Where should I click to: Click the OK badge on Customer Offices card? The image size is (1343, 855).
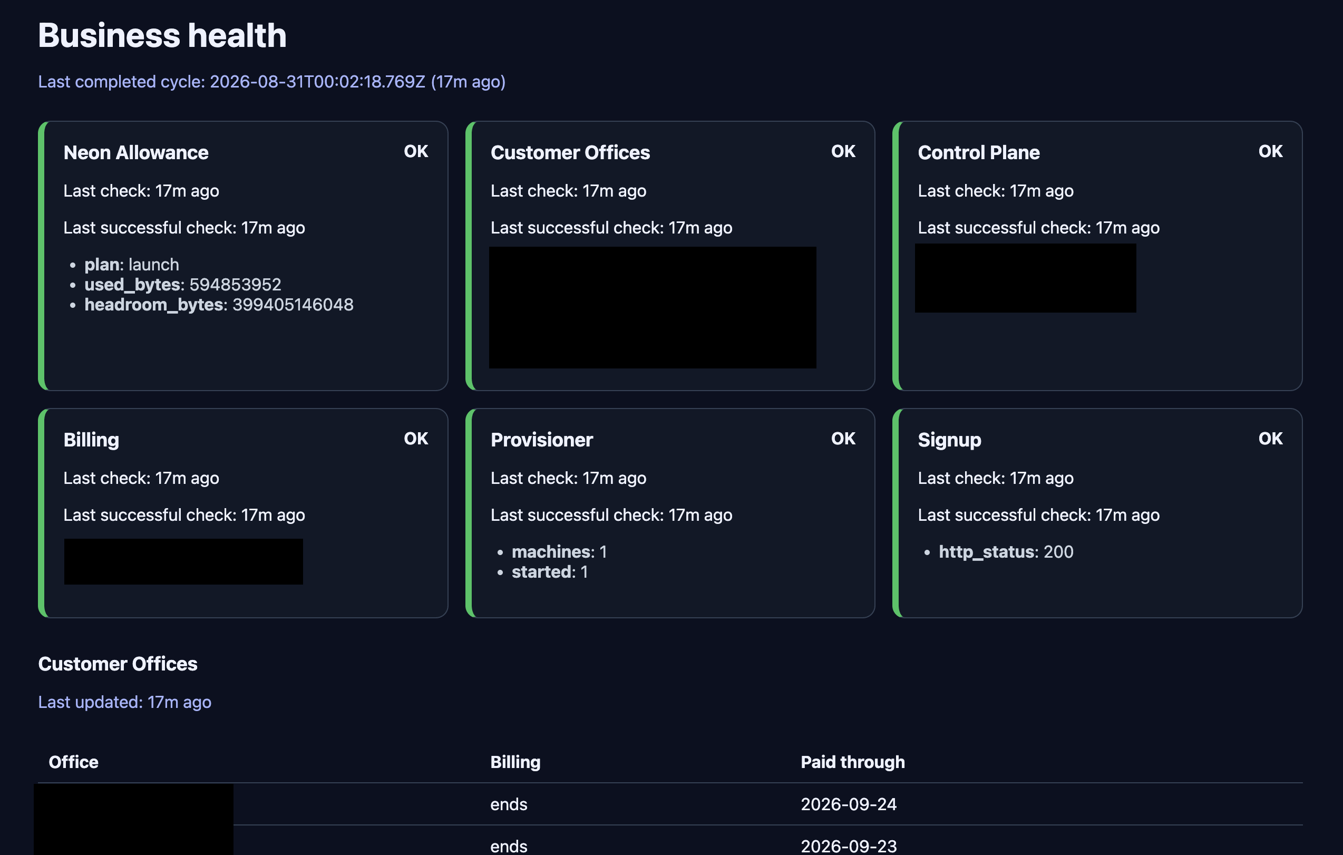click(843, 151)
